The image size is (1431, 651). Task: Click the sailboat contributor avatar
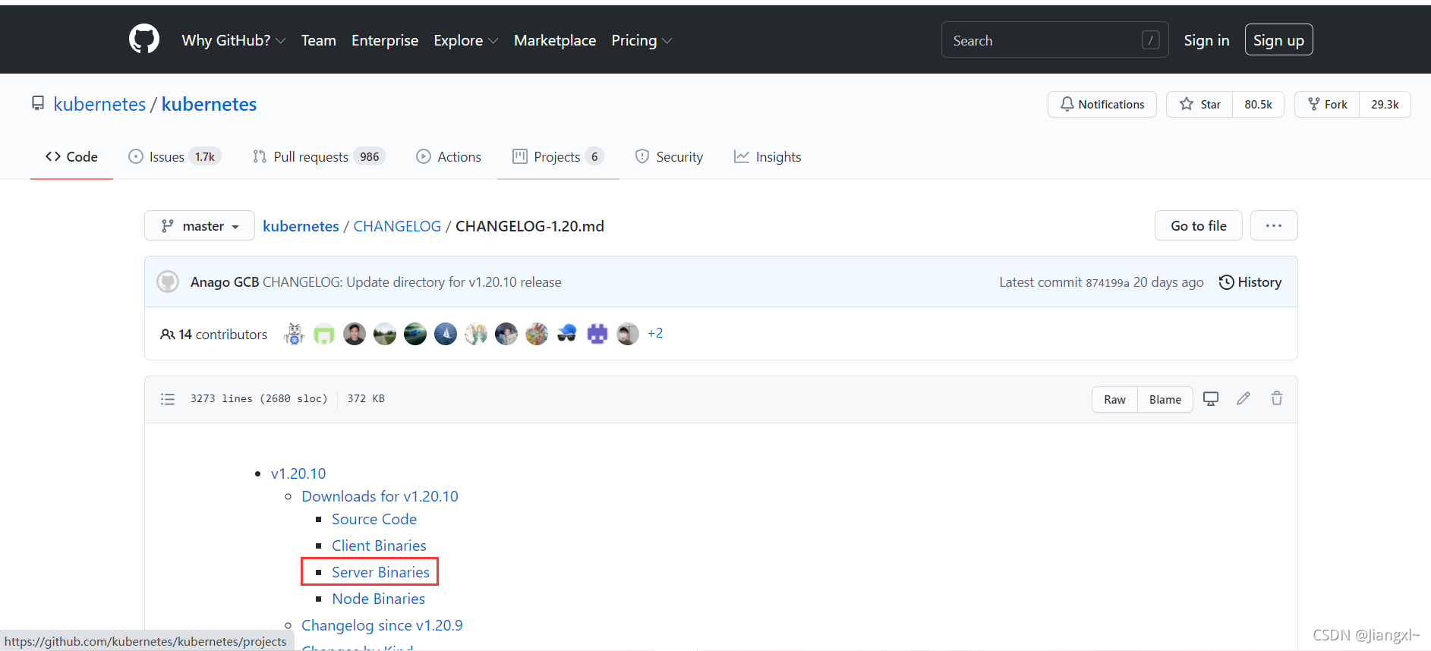(x=446, y=334)
